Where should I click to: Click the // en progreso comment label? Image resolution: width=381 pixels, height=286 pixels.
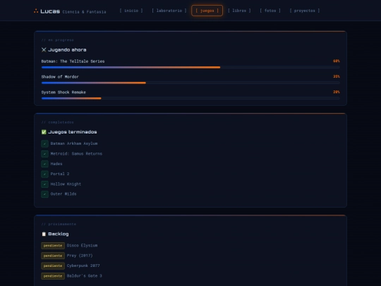coord(58,40)
